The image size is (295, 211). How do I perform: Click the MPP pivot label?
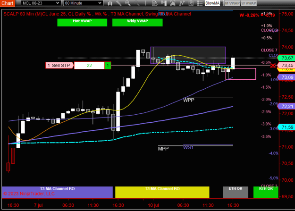pos(163,149)
